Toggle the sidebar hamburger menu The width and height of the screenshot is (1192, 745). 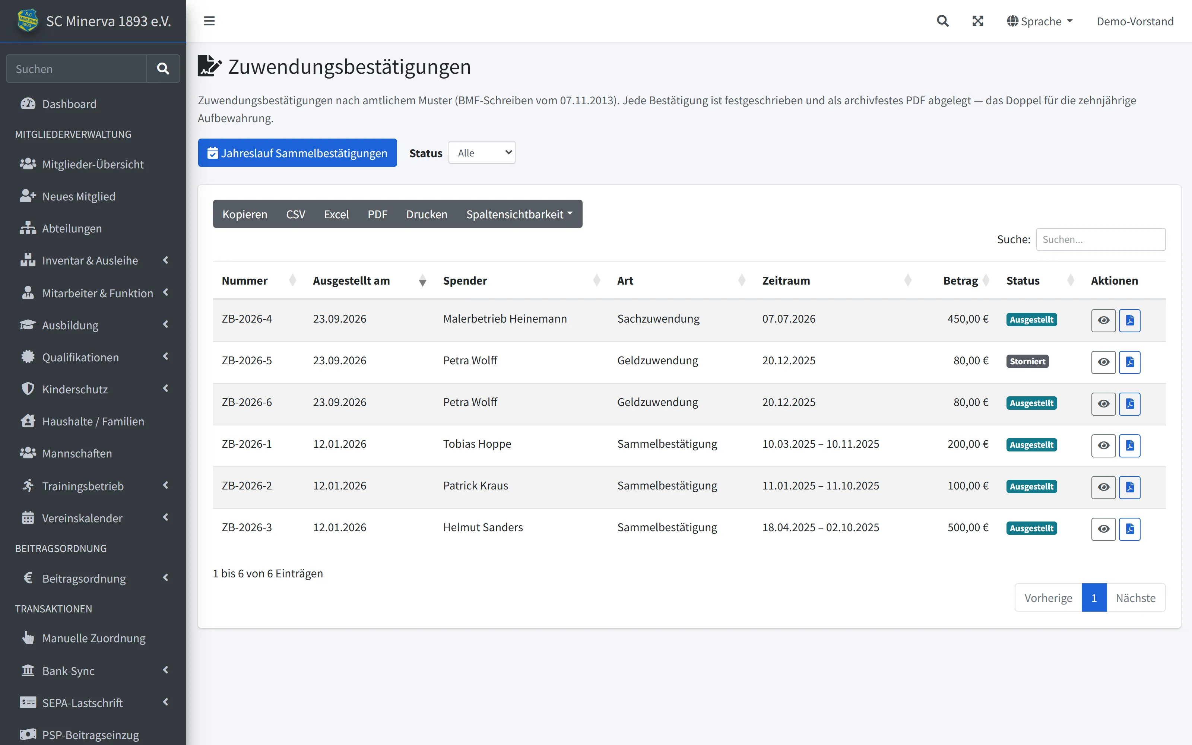(x=209, y=21)
